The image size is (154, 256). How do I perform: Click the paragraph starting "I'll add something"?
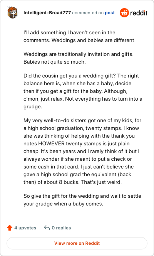click(80, 36)
